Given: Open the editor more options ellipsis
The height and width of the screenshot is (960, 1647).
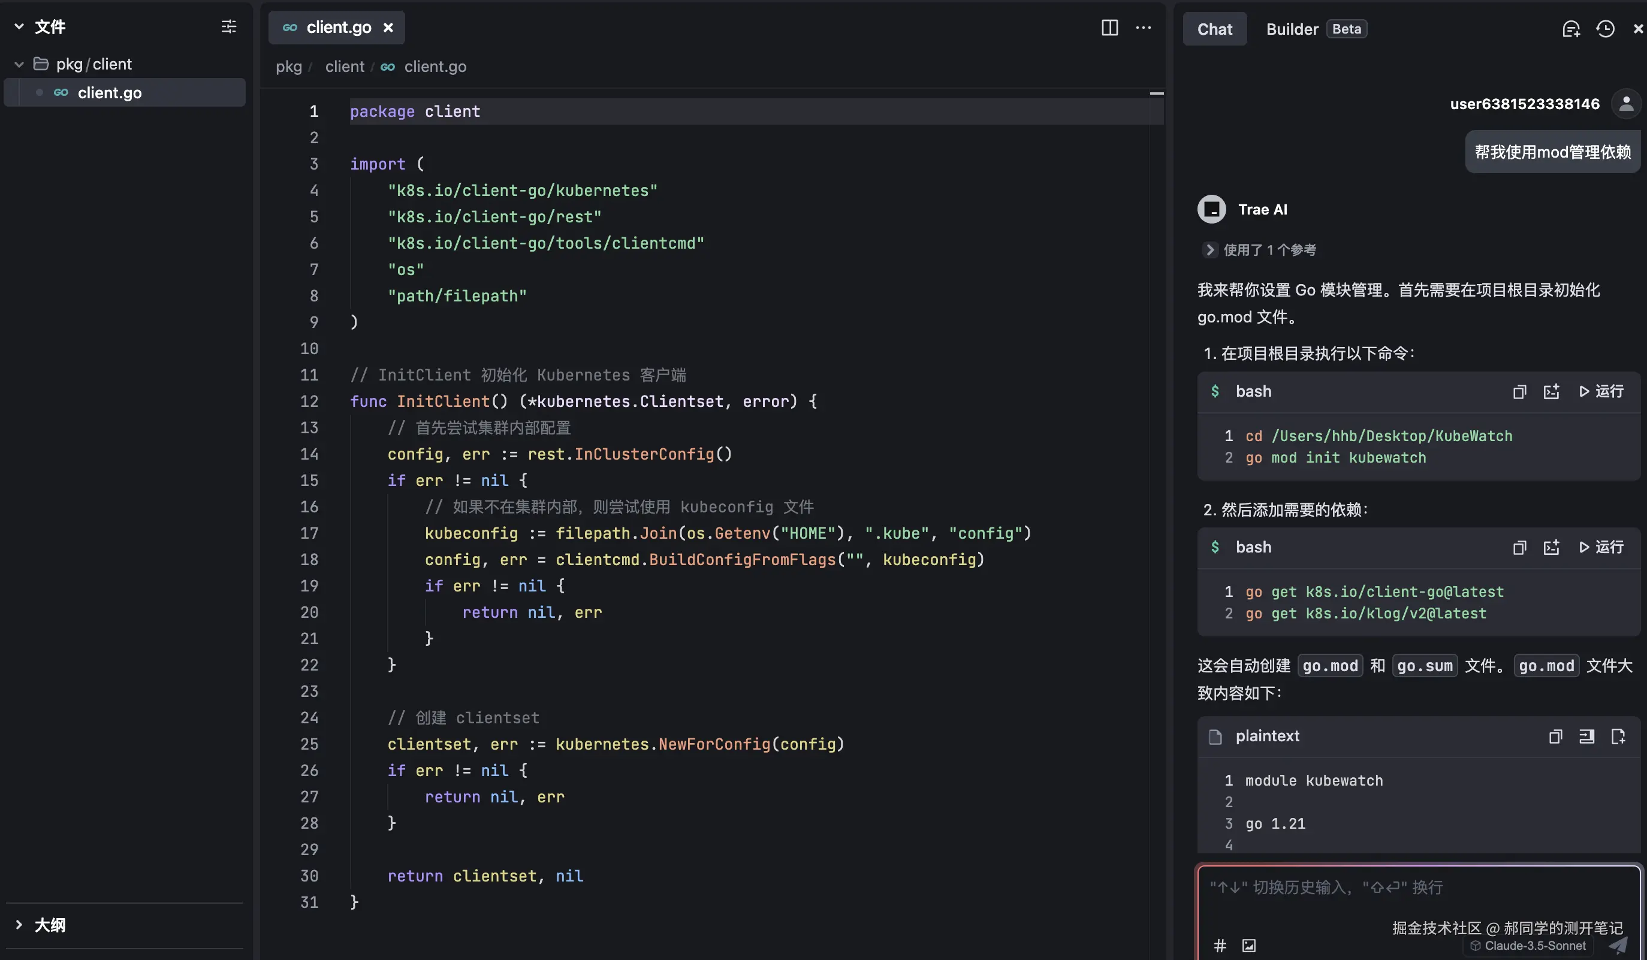Looking at the screenshot, I should [x=1143, y=28].
